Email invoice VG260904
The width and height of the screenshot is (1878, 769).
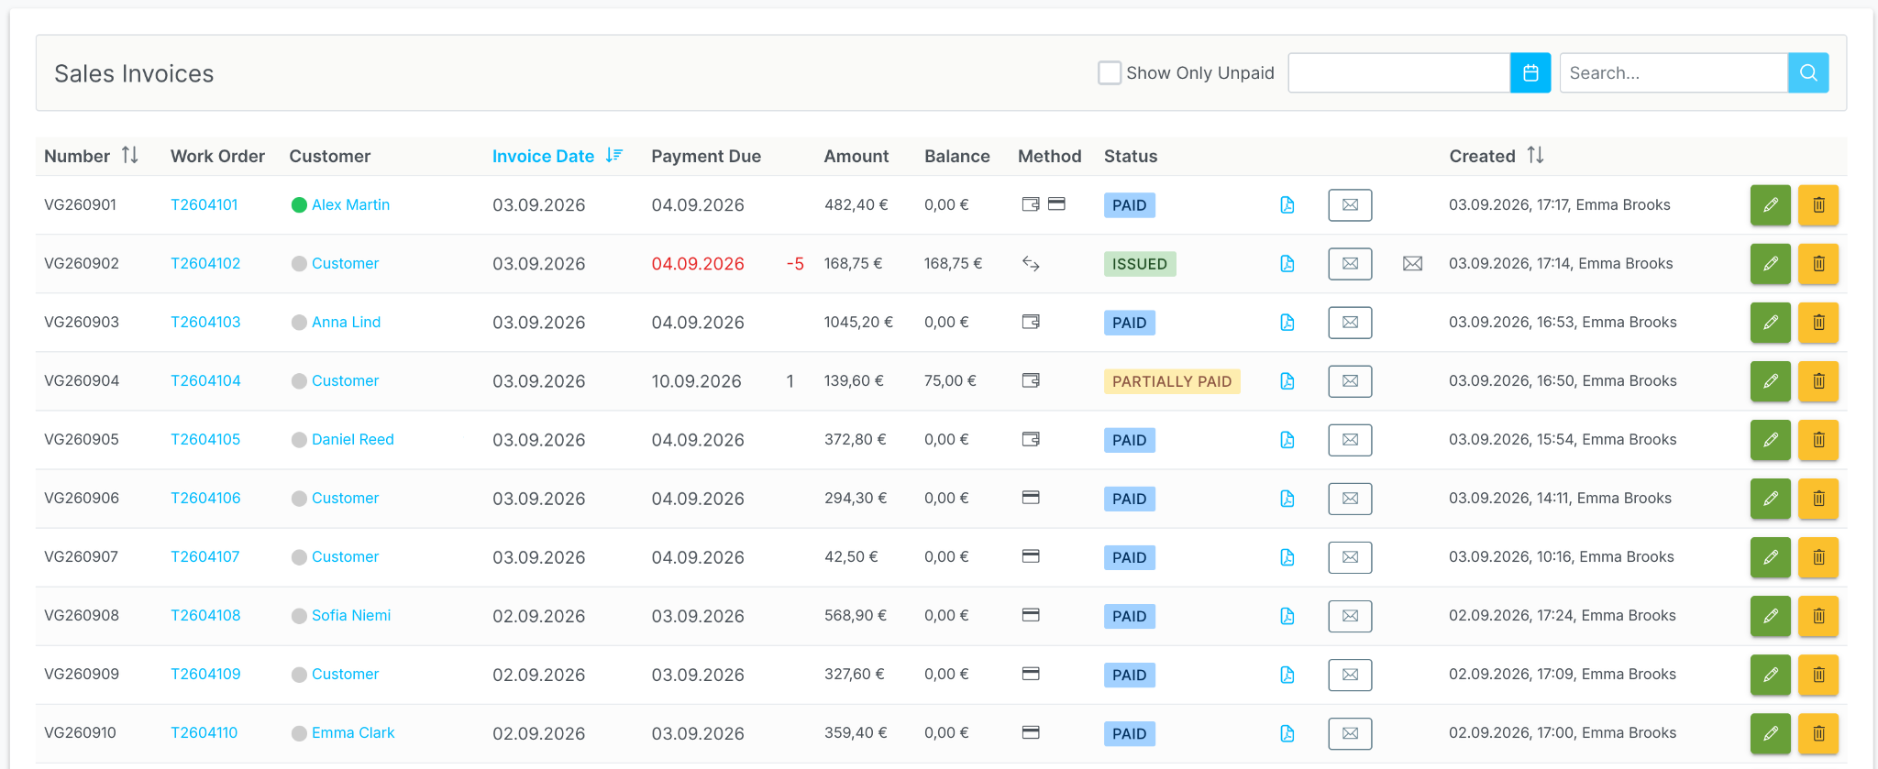pyautogui.click(x=1350, y=381)
